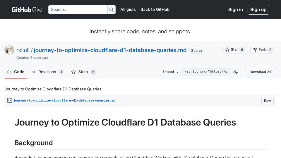Select the 'Created 4 days ago' text
This screenshot has height=158, width=281.
coord(32,58)
